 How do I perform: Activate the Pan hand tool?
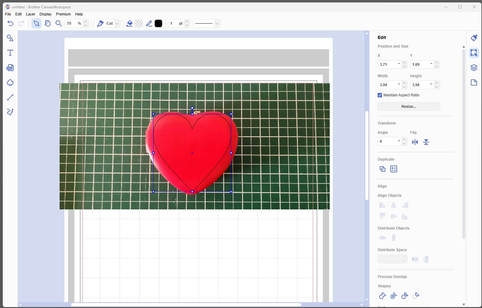[x=48, y=23]
